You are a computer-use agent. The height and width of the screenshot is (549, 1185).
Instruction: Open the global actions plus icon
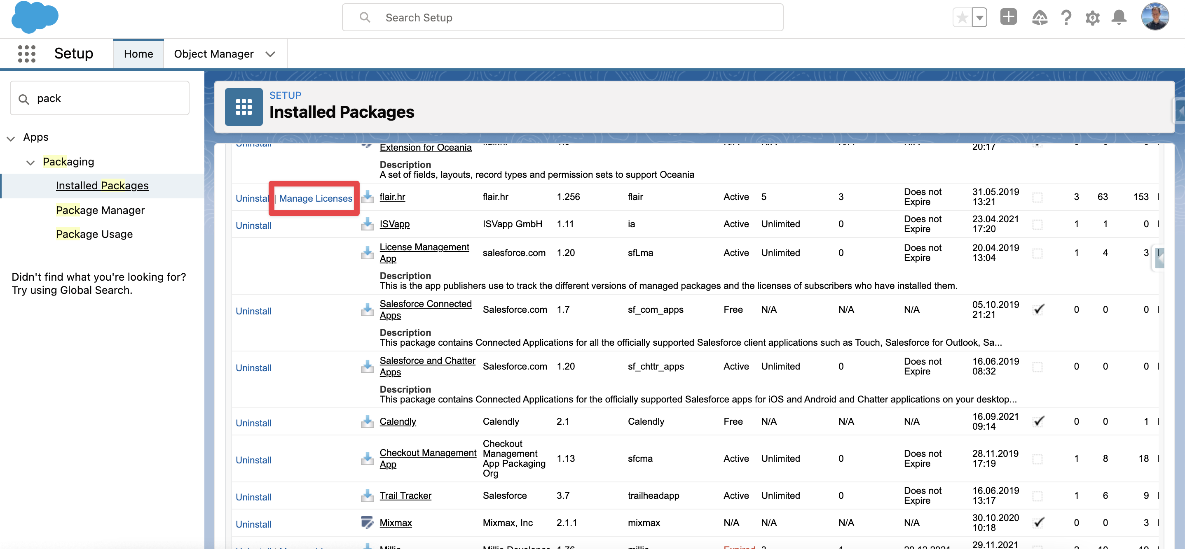(x=1008, y=17)
